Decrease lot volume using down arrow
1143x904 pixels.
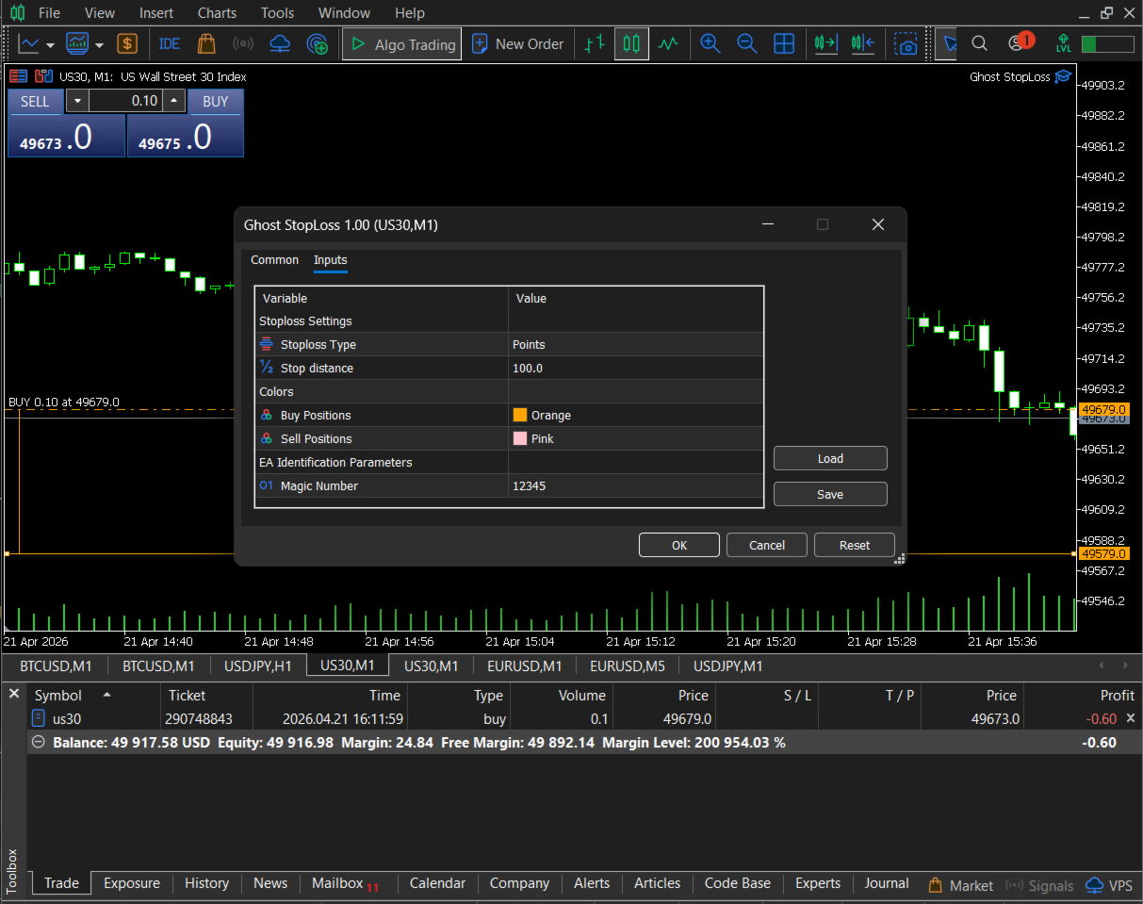click(77, 101)
